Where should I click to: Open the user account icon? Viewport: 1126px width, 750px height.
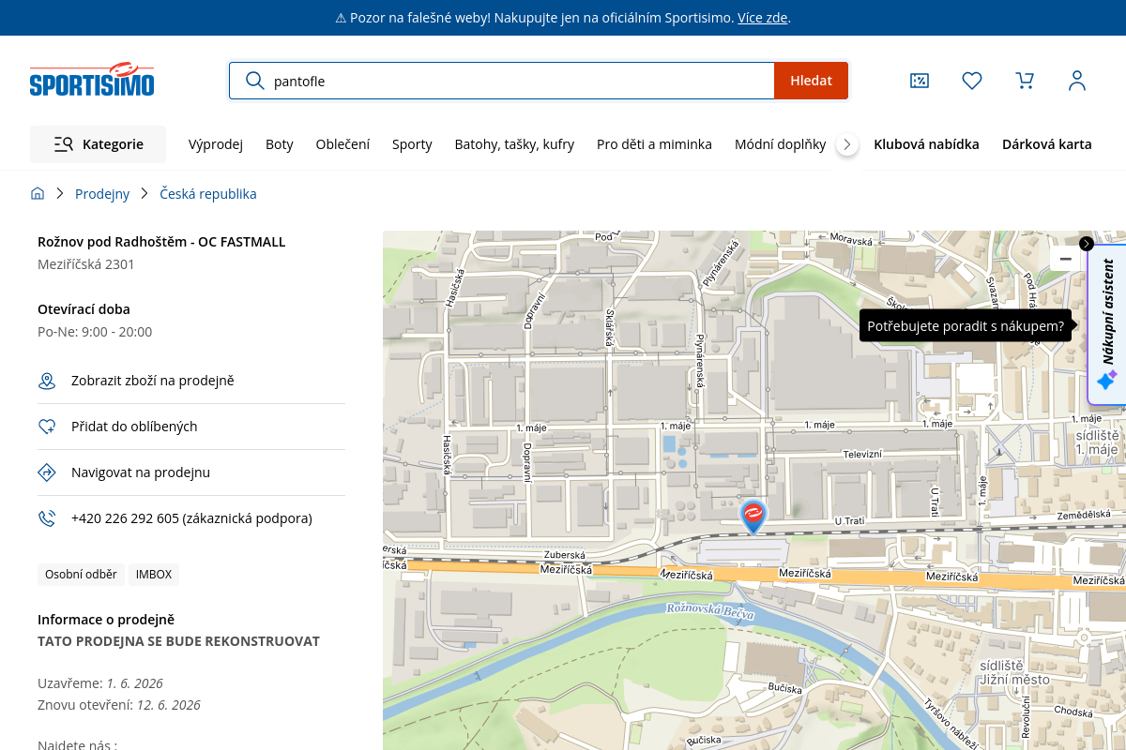click(1077, 81)
